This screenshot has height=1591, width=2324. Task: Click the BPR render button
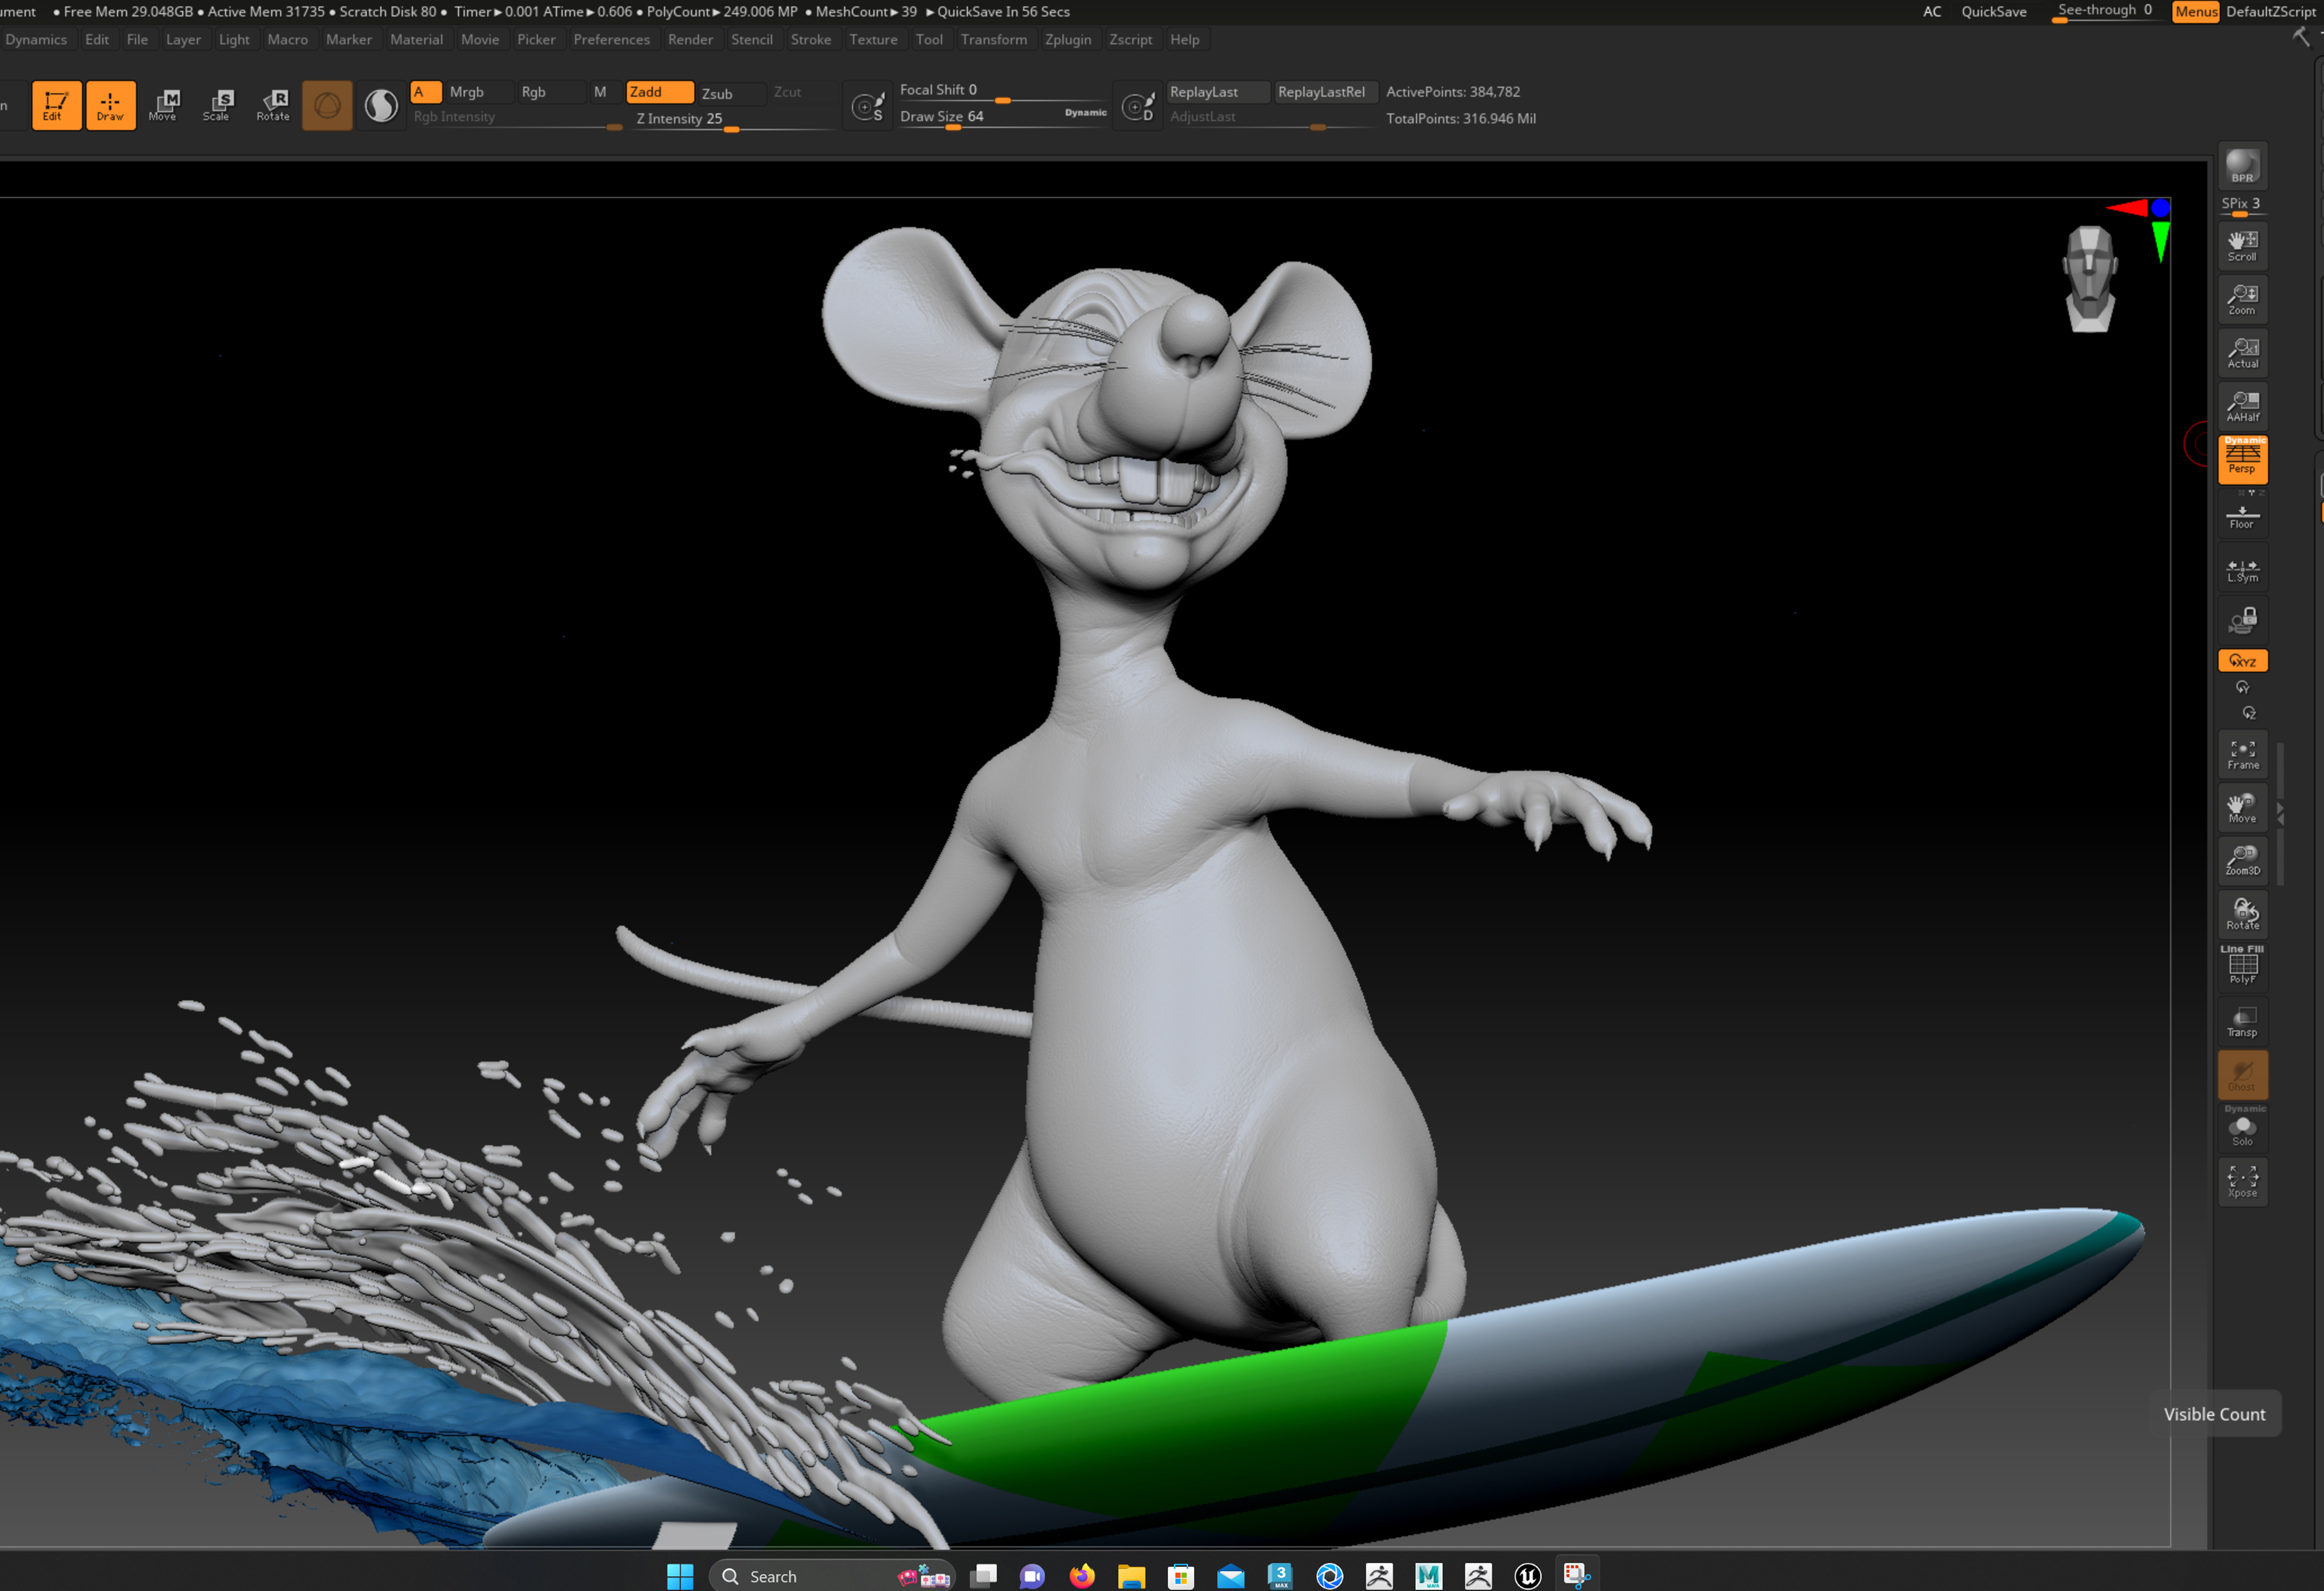[x=2242, y=166]
